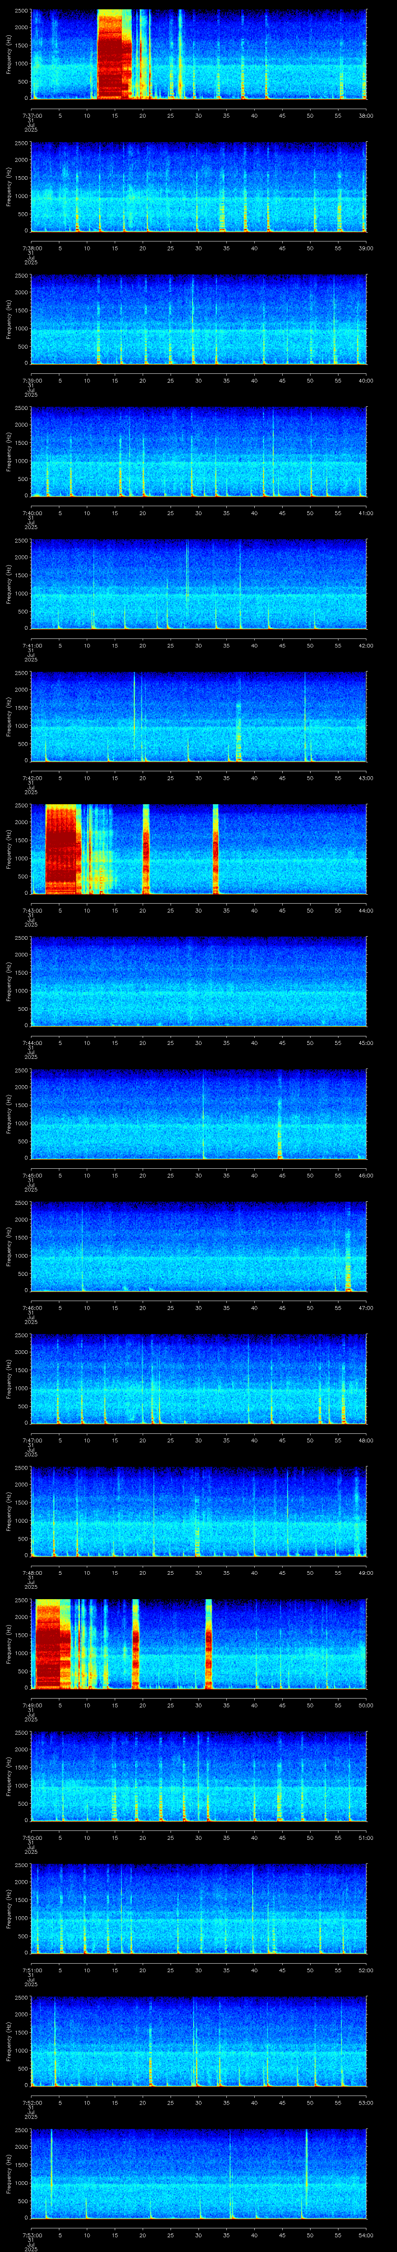Click the 54:00 end label of last panel
The height and width of the screenshot is (2252, 397).
(x=366, y=2235)
